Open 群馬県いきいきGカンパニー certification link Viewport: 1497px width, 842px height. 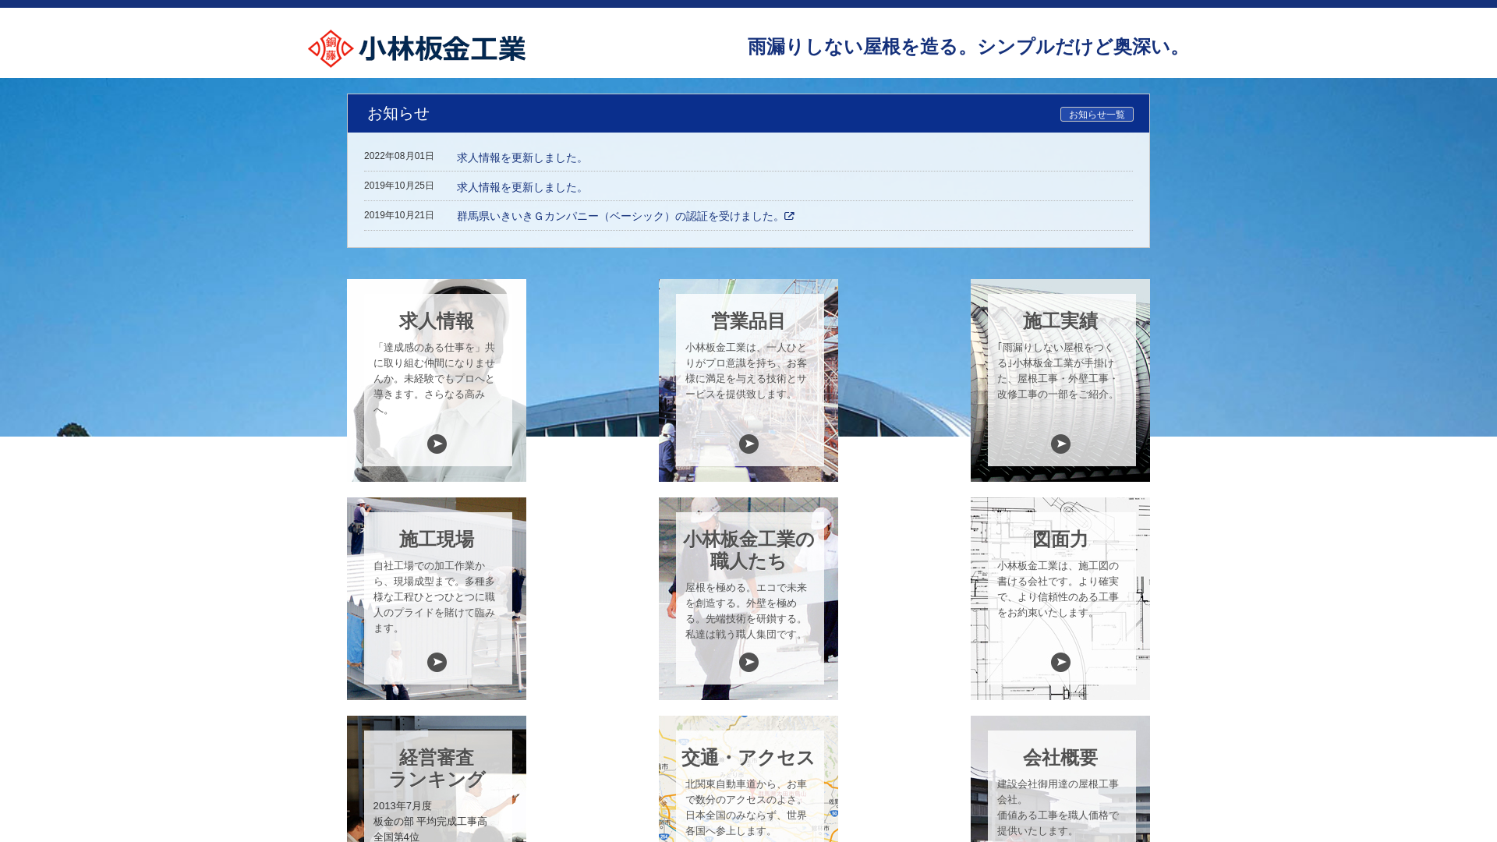pyautogui.click(x=618, y=216)
